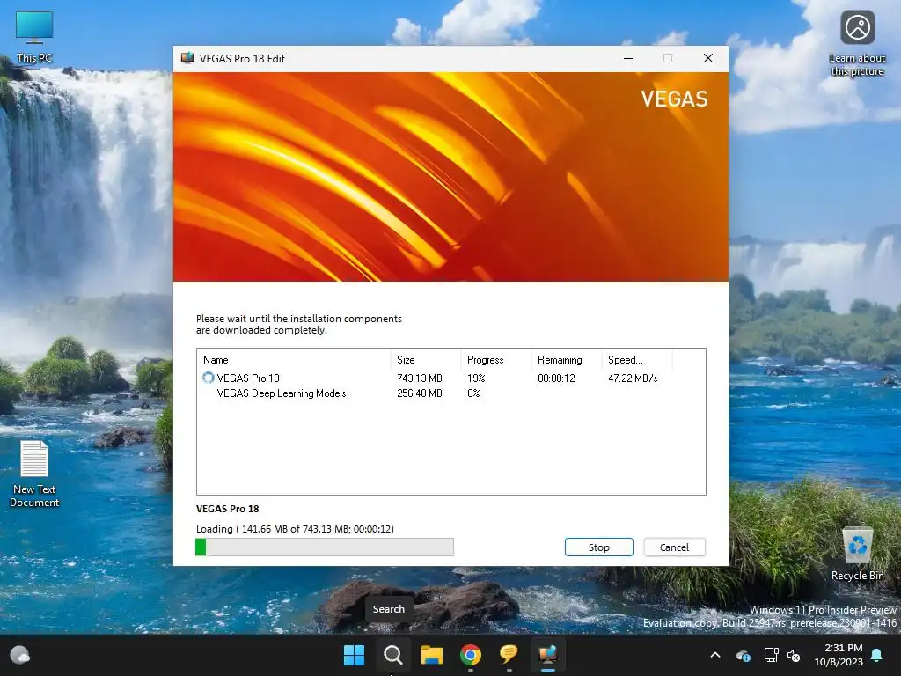Screen dimensions: 901x676
Task: Click the 743.13 MB size value
Action: click(x=420, y=378)
